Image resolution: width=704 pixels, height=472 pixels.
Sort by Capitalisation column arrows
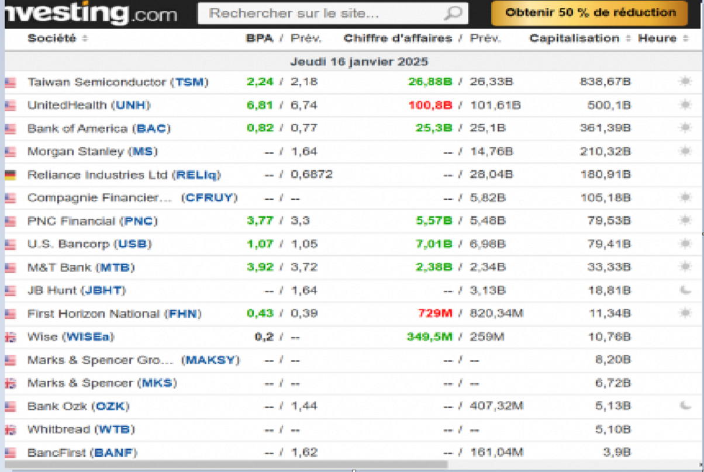coord(628,39)
